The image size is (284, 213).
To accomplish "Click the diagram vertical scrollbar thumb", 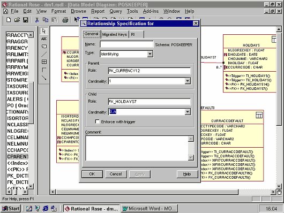I will 279,78.
